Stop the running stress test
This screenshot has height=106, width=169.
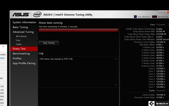[49, 43]
